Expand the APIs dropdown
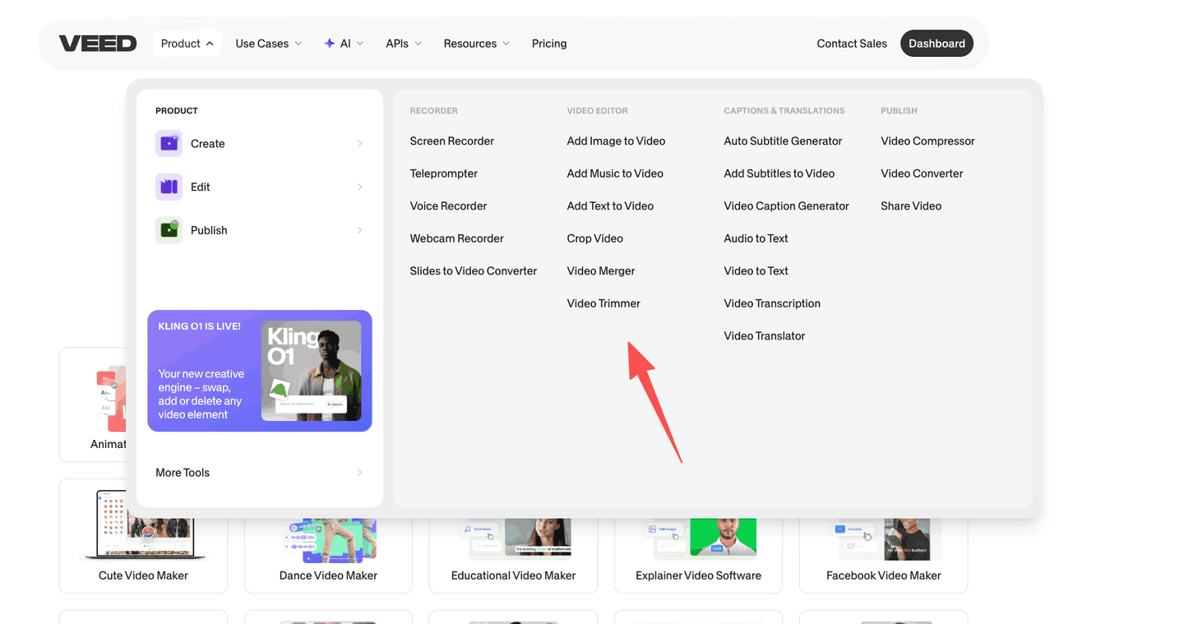1184x624 pixels. tap(404, 44)
